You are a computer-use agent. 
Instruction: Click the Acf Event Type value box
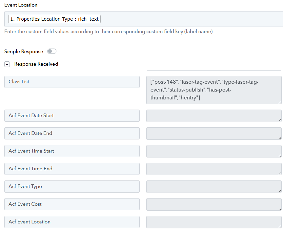click(x=214, y=186)
